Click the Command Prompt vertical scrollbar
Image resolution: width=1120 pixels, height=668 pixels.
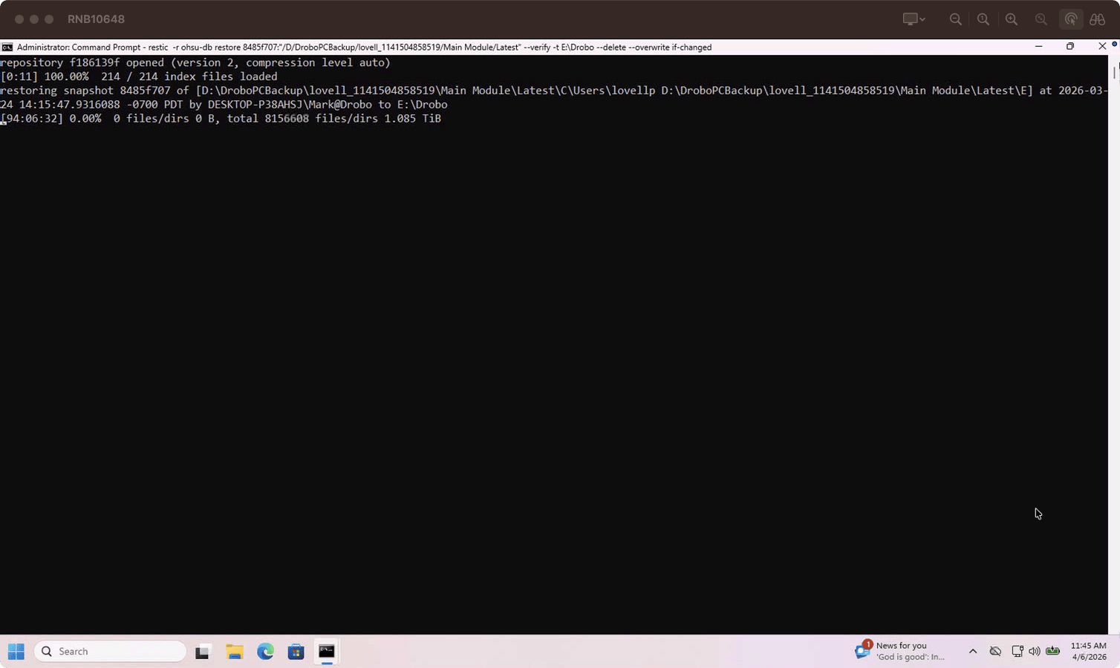1115,345
